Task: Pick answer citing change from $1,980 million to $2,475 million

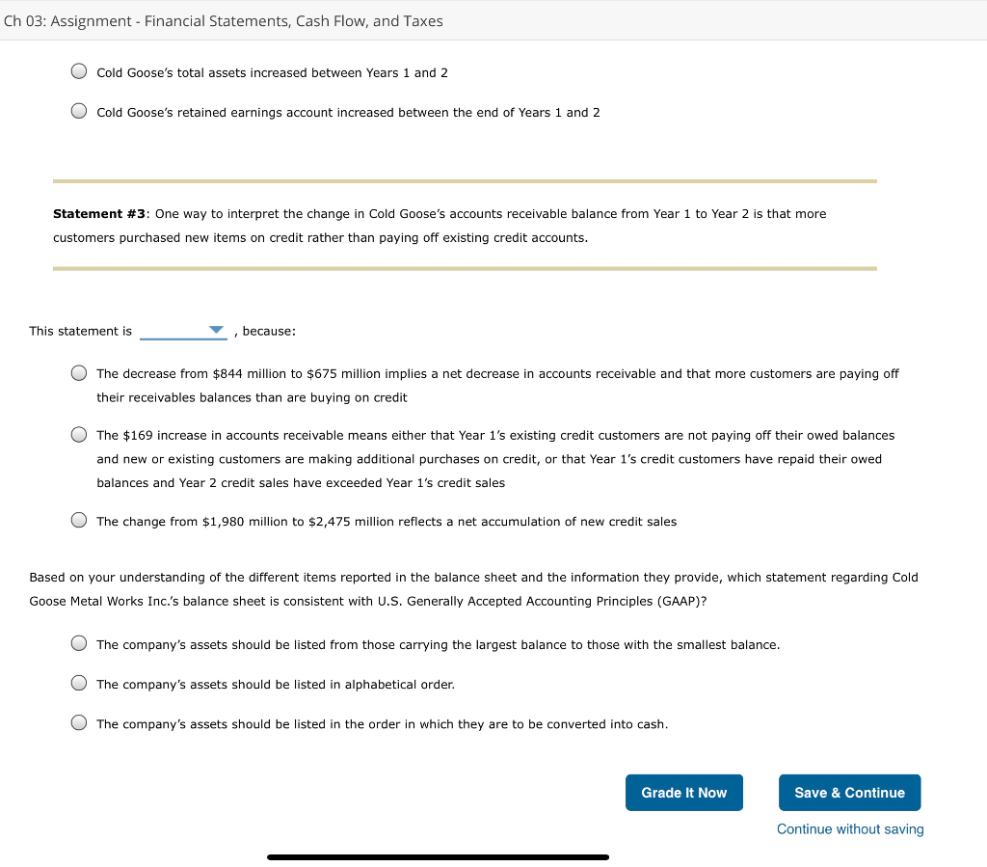Action: tap(78, 519)
